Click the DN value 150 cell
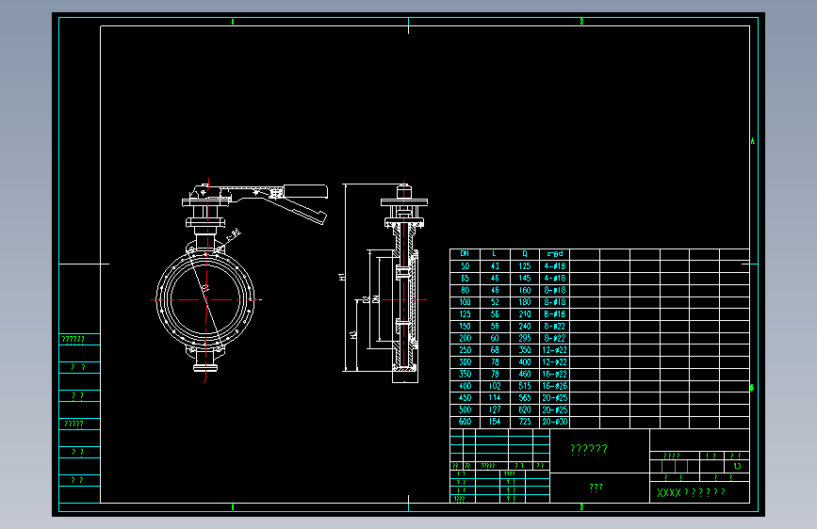 point(465,326)
